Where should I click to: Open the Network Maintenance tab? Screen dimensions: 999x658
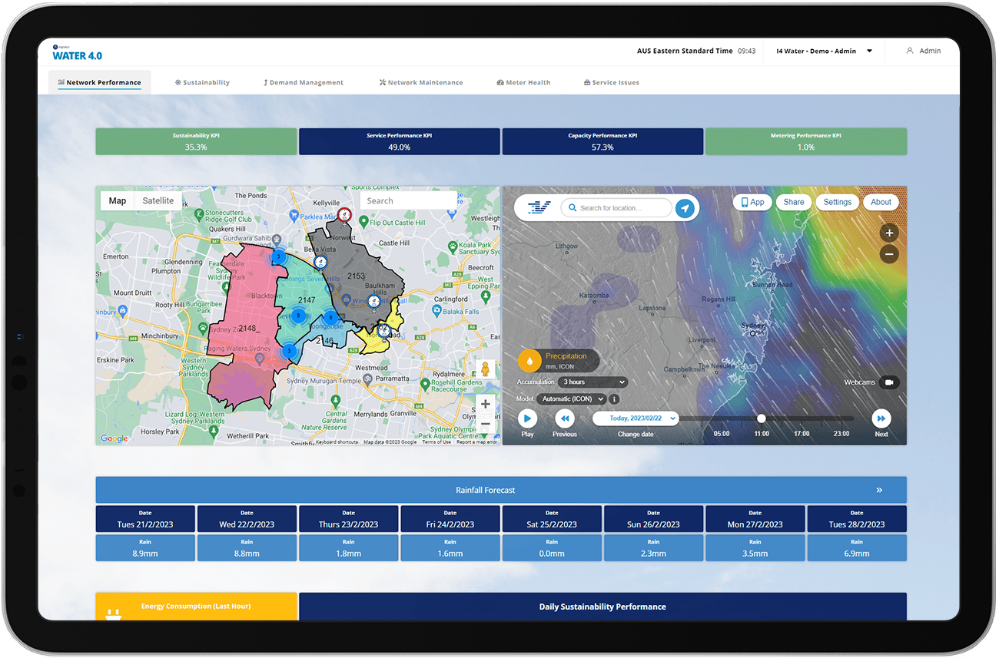click(x=421, y=82)
